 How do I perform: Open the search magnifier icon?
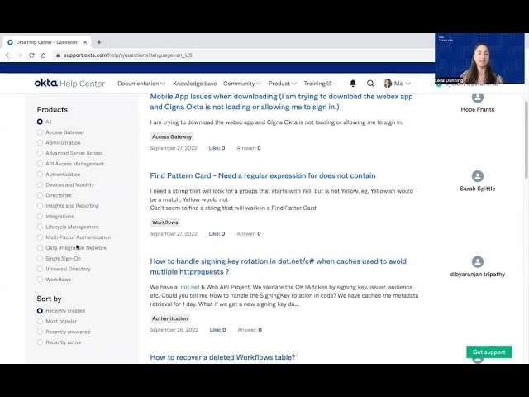coord(370,84)
